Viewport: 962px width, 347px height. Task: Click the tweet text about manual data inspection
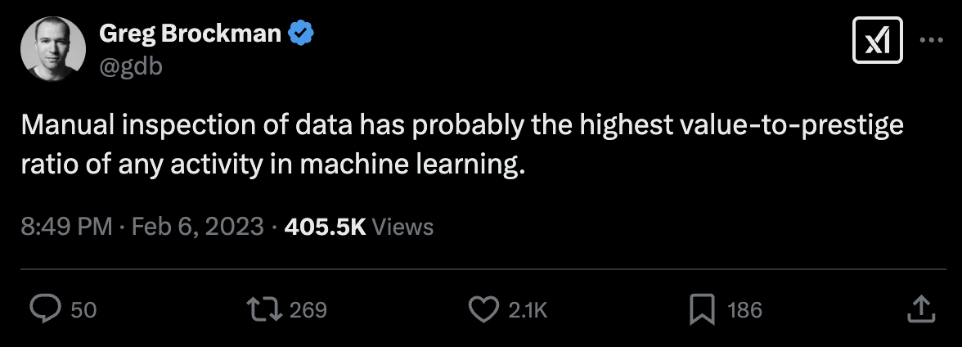click(462, 146)
